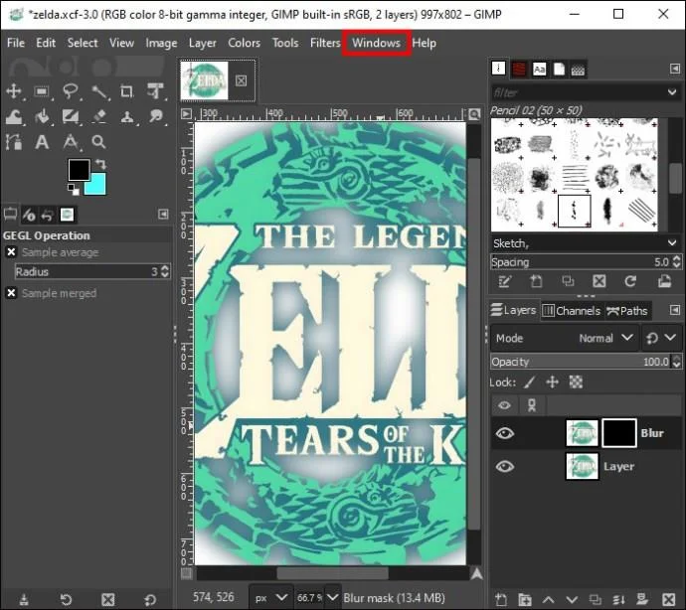Screen dimensions: 686x610
Task: Toggle lock alpha channel
Action: [576, 382]
